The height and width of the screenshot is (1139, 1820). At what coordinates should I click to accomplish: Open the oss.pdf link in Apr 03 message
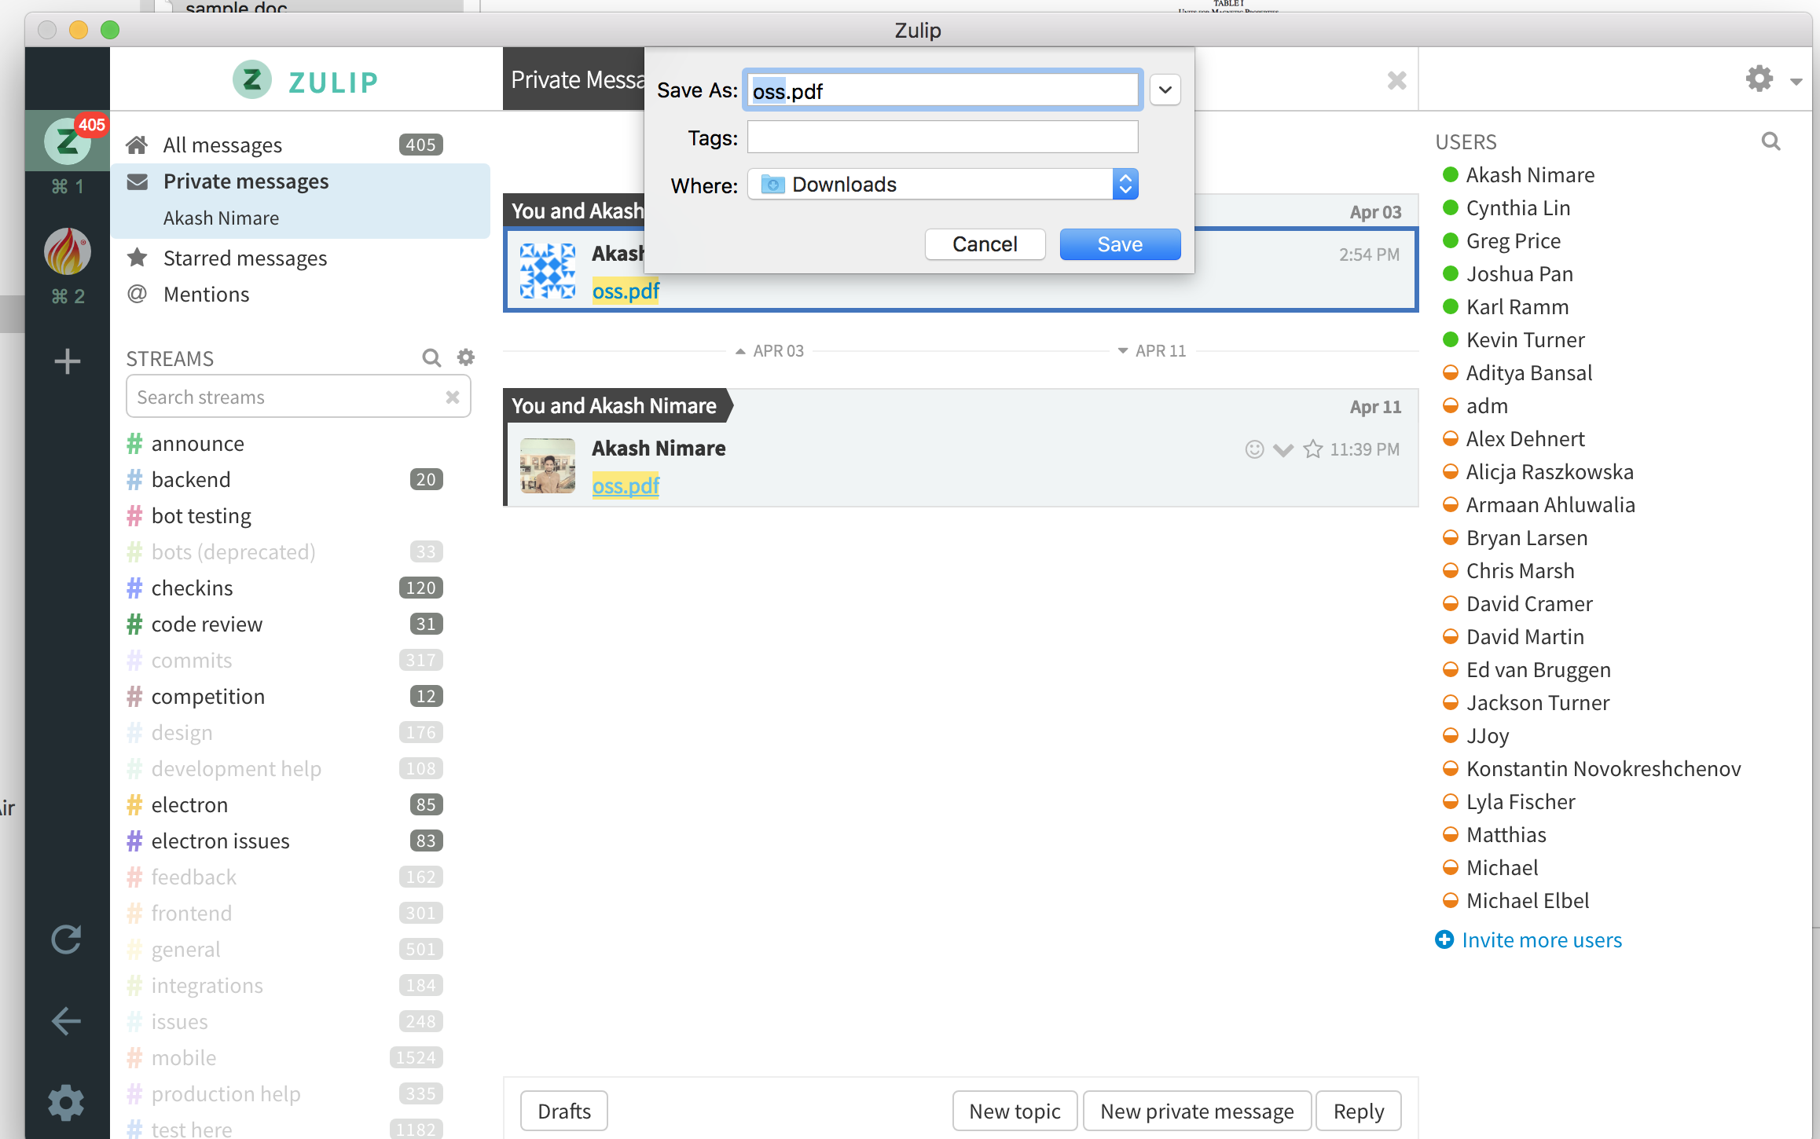pos(626,291)
